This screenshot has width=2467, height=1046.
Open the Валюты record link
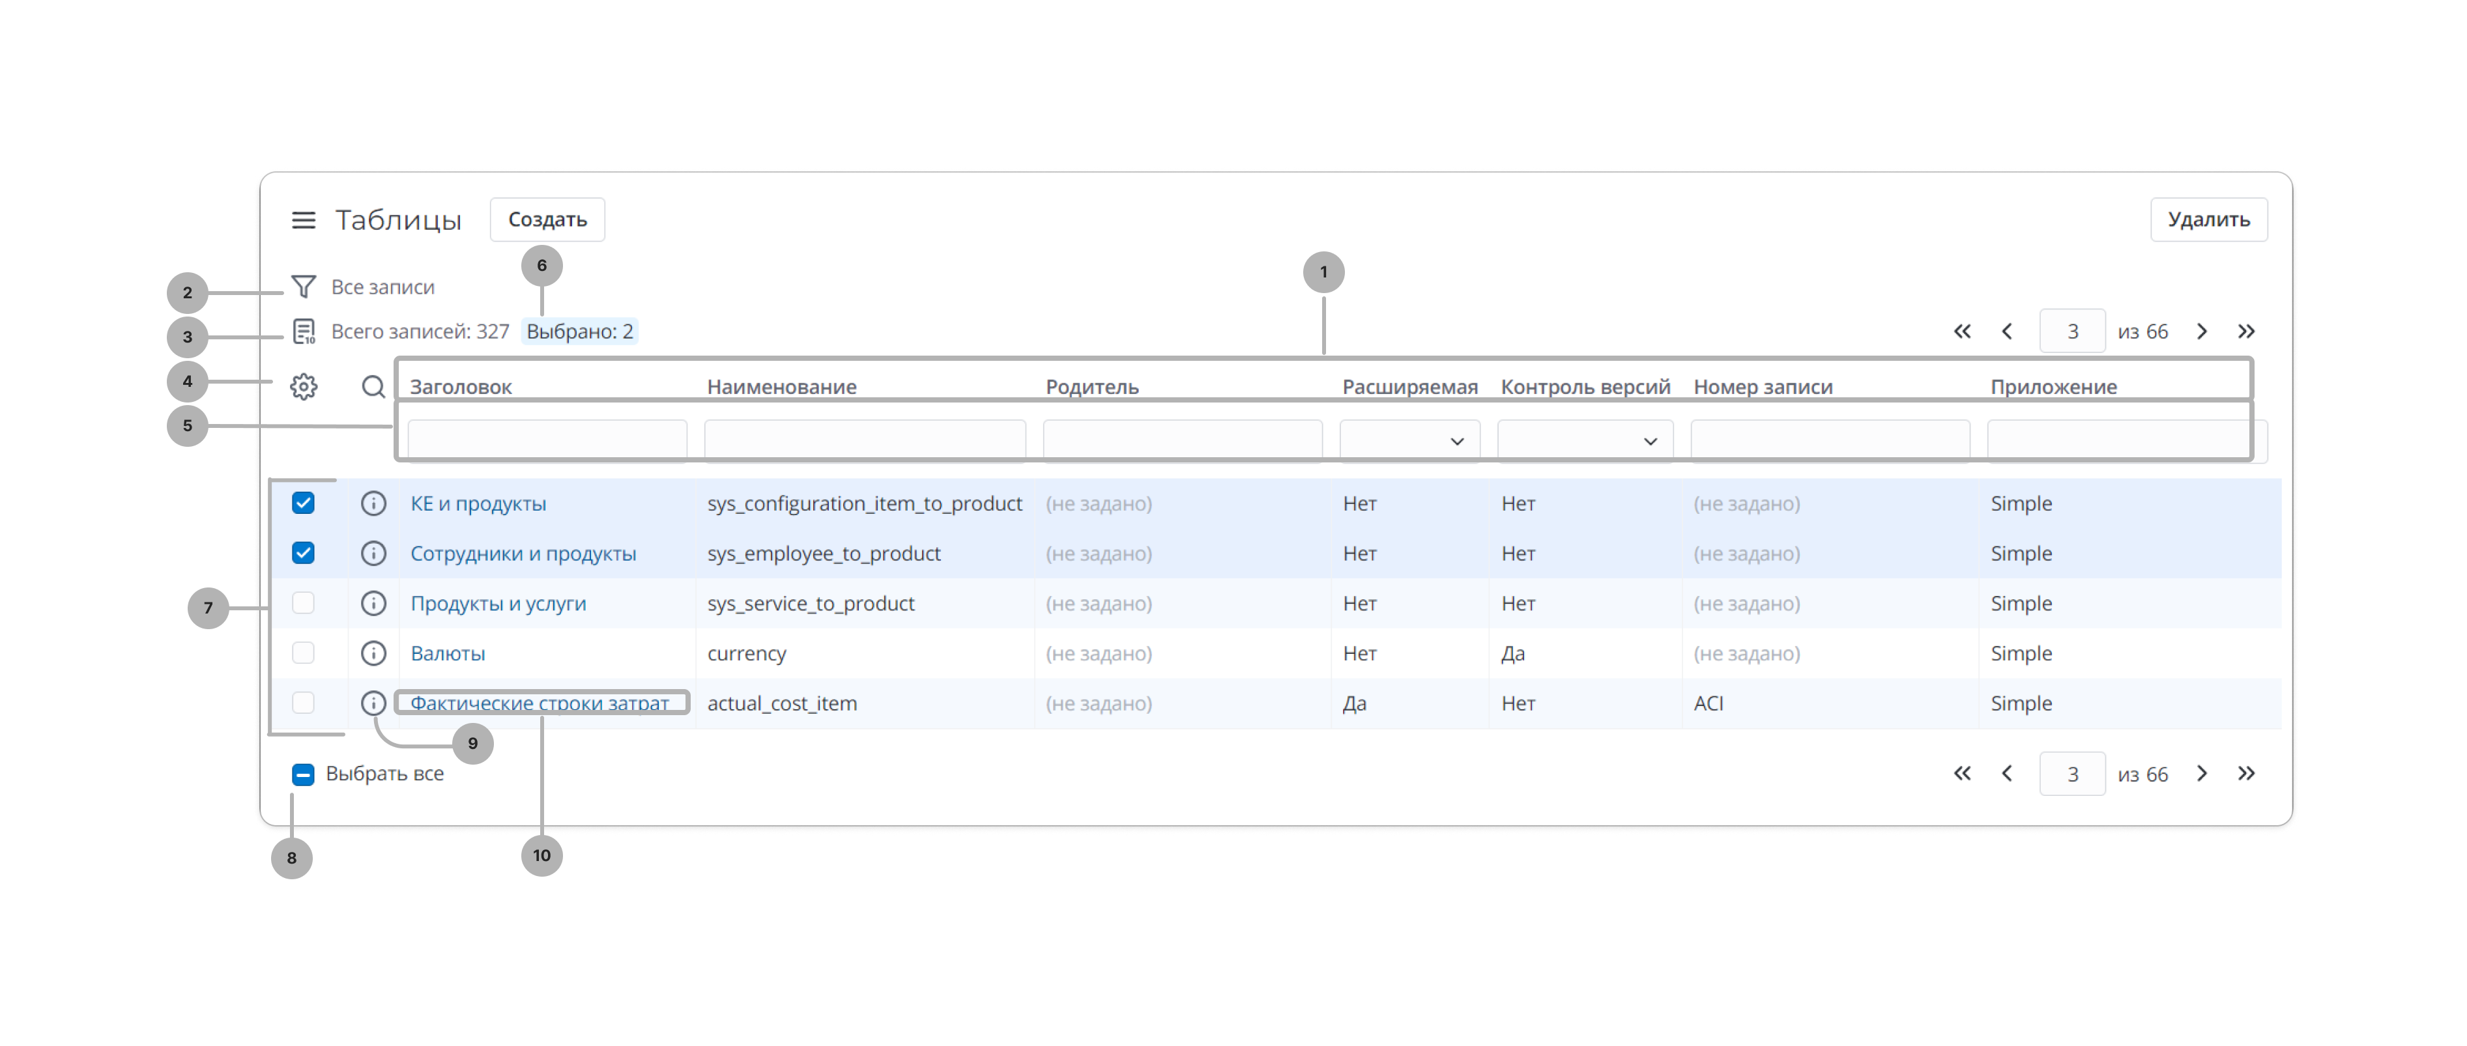447,653
